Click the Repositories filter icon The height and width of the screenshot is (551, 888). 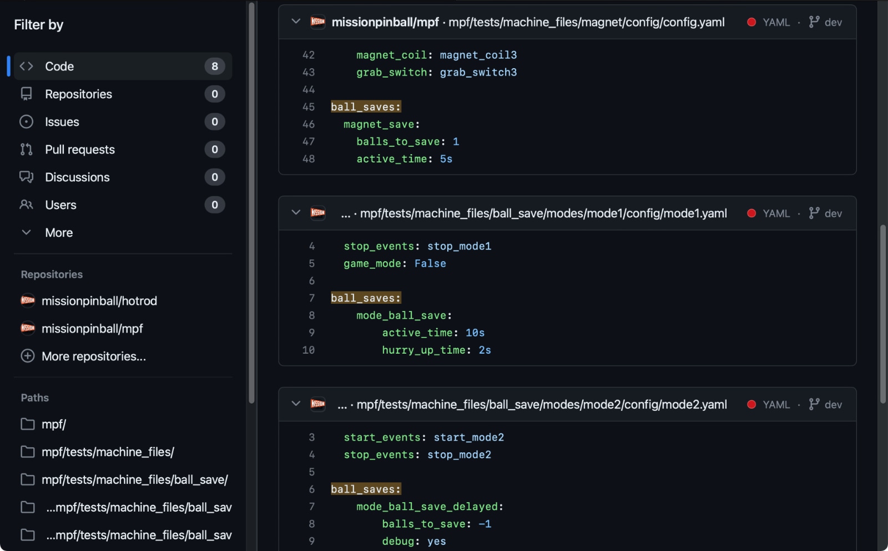[26, 94]
